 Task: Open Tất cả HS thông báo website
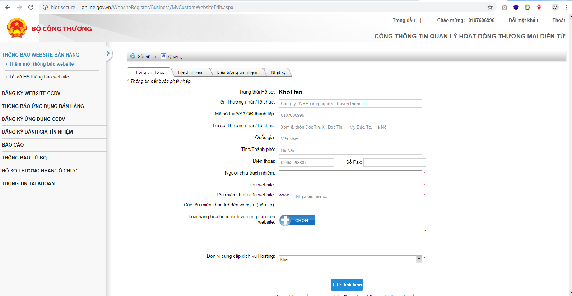(39, 77)
